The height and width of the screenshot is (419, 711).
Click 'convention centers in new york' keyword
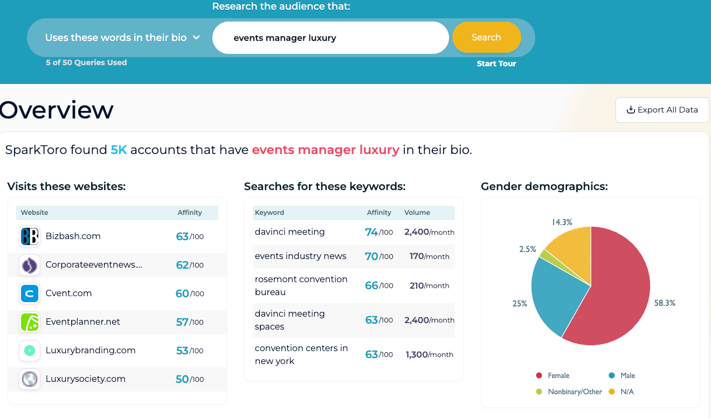tap(301, 355)
